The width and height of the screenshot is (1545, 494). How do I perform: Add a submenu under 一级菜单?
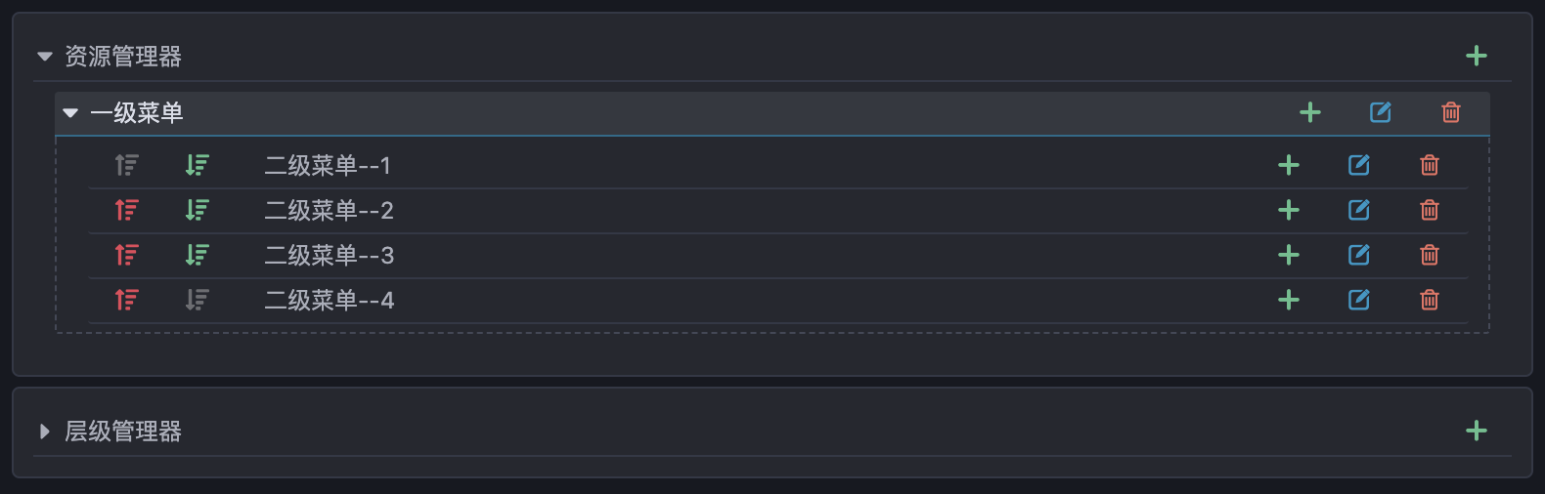tap(1309, 113)
